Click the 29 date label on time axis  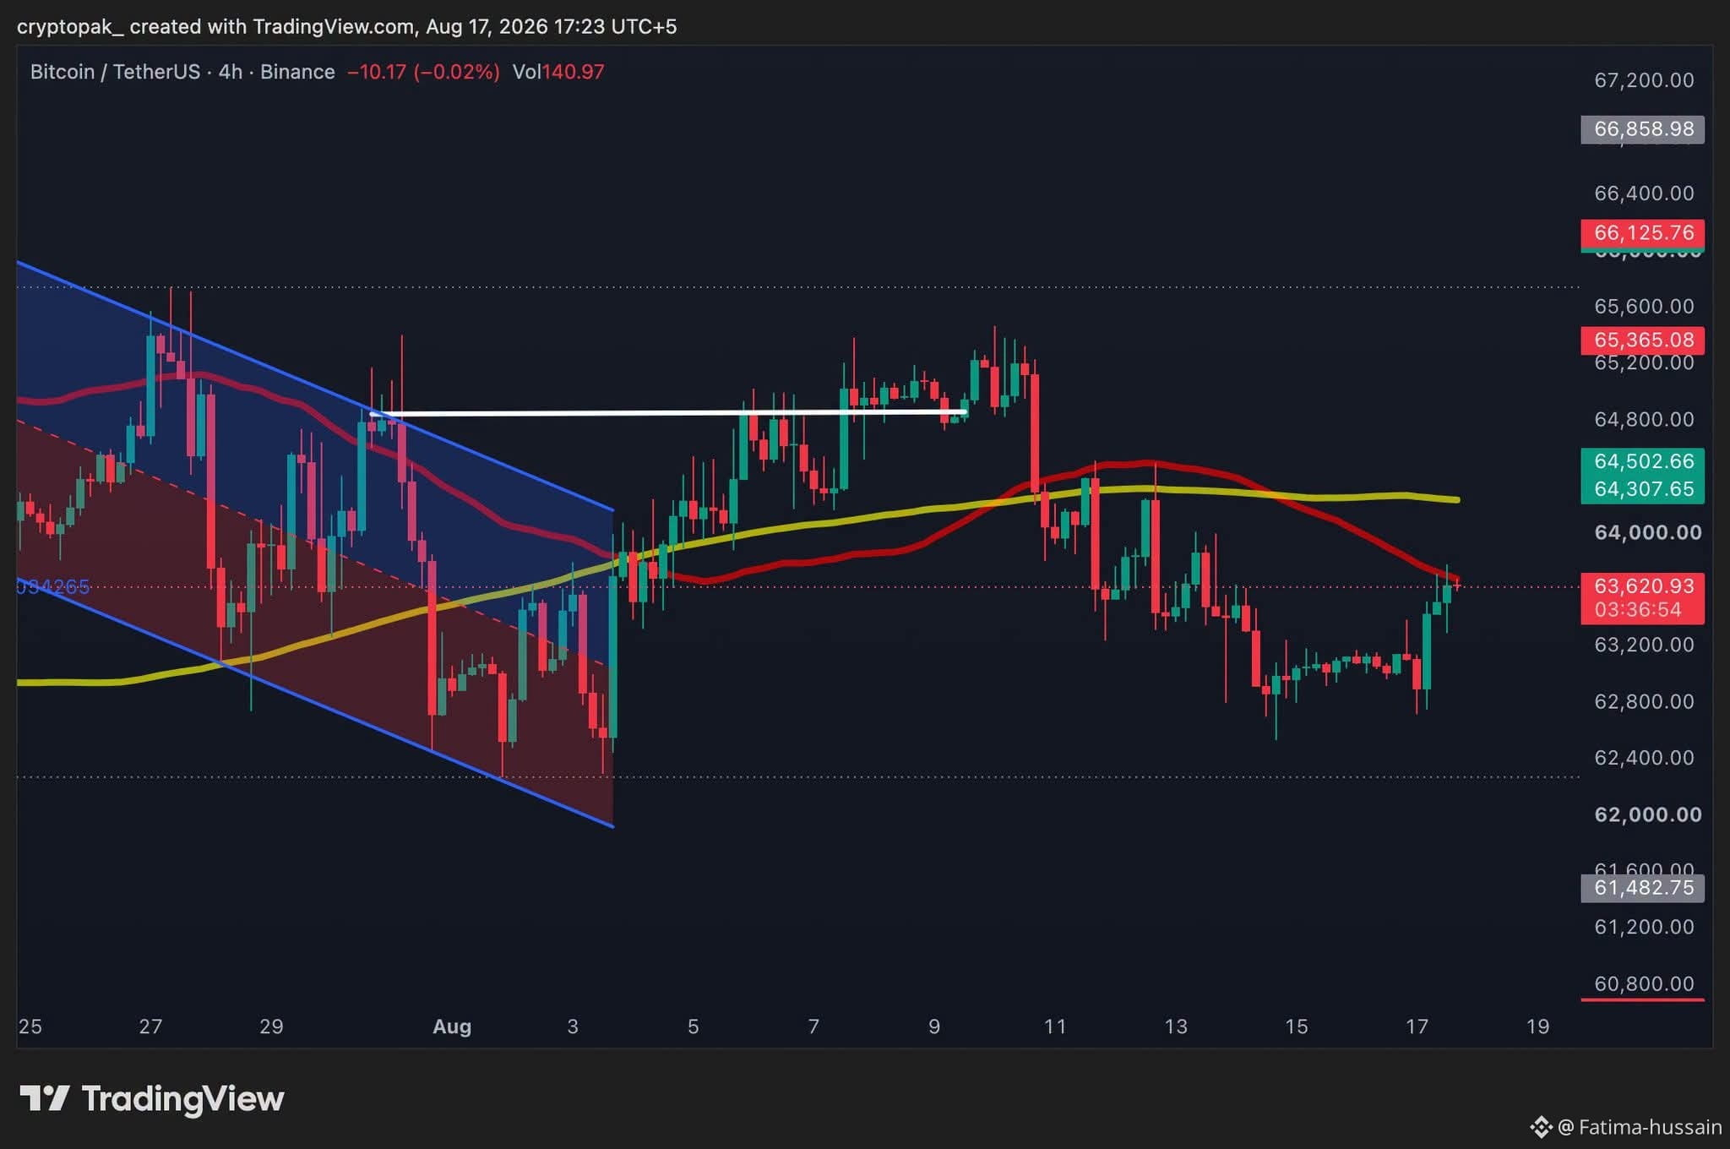pos(271,1026)
